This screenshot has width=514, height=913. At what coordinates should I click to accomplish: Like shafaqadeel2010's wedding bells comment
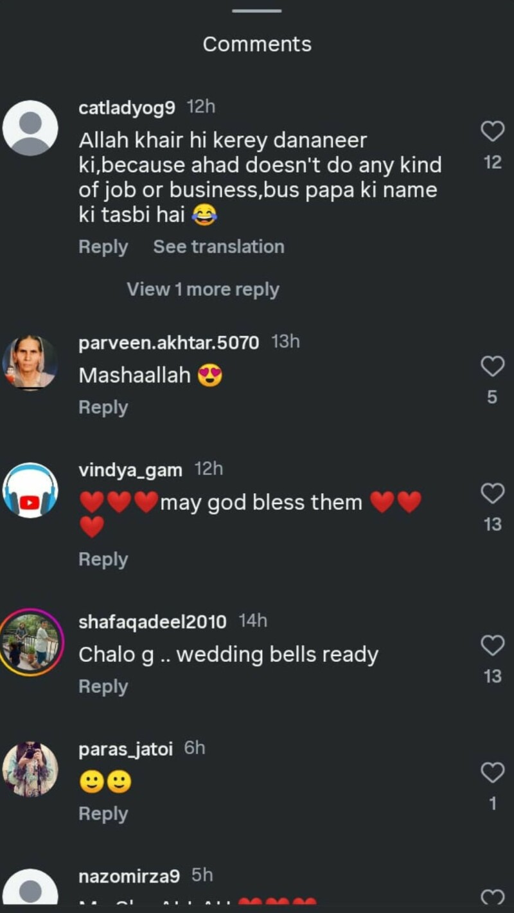492,645
